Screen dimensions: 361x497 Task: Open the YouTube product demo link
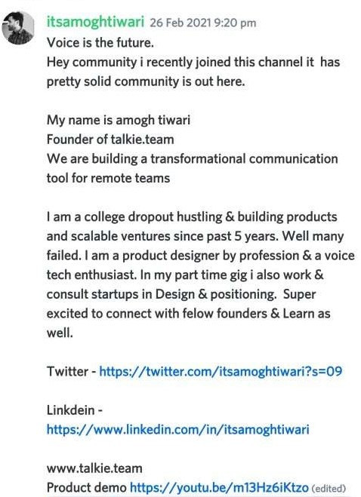[x=219, y=487]
